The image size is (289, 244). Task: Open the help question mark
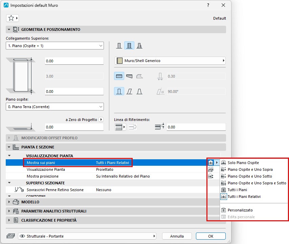pos(208,5)
